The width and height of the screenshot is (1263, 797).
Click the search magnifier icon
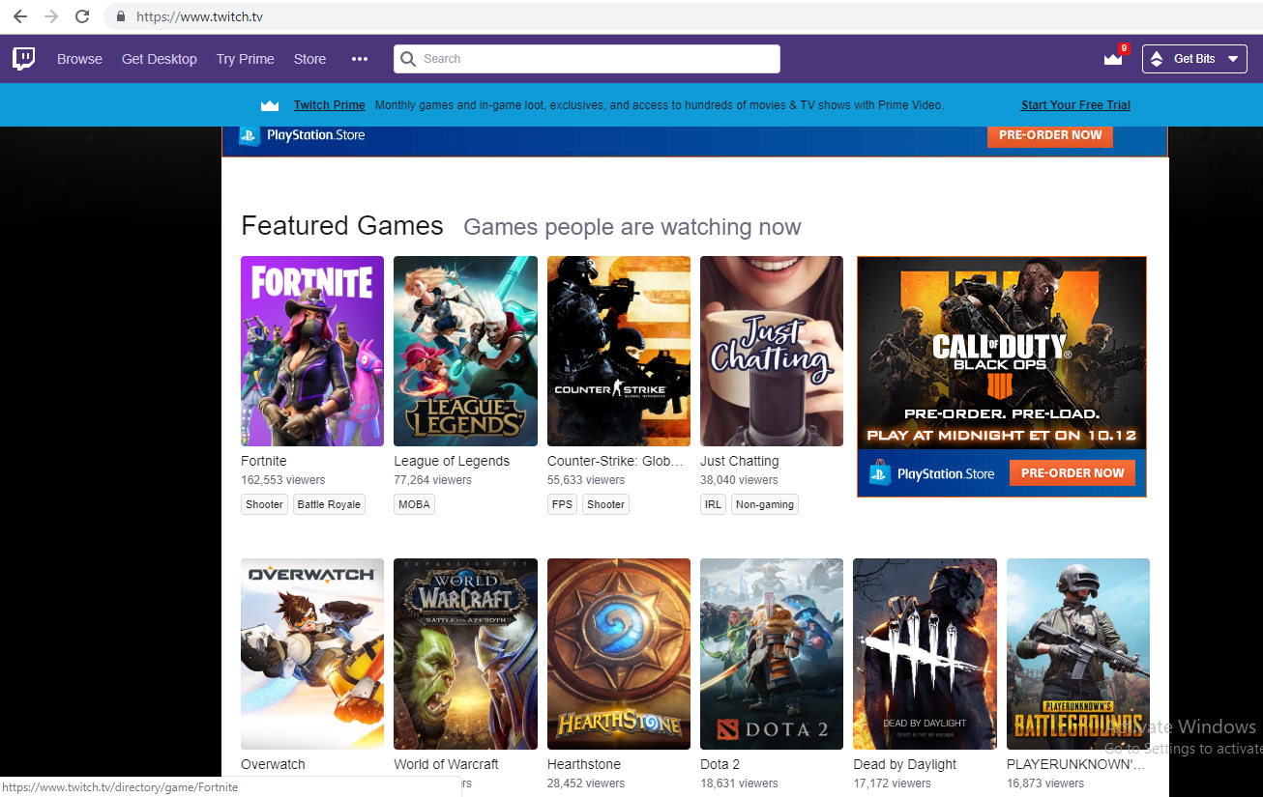(x=408, y=59)
